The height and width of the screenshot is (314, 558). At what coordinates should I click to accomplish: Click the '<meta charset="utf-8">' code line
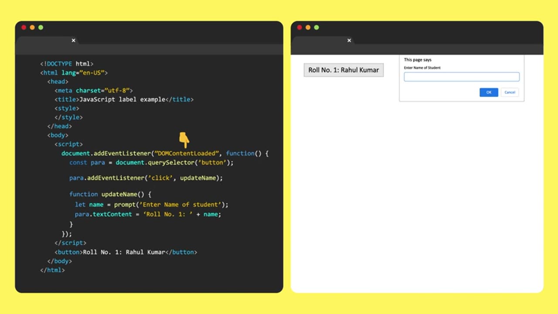coord(94,91)
